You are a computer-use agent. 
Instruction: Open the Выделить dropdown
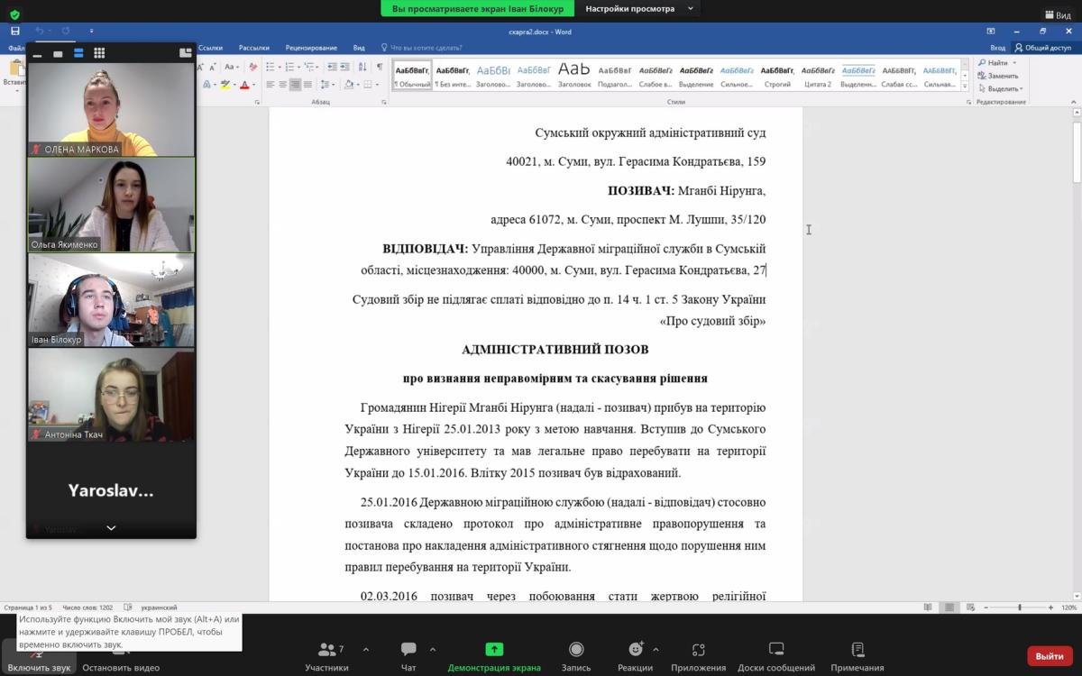point(999,88)
